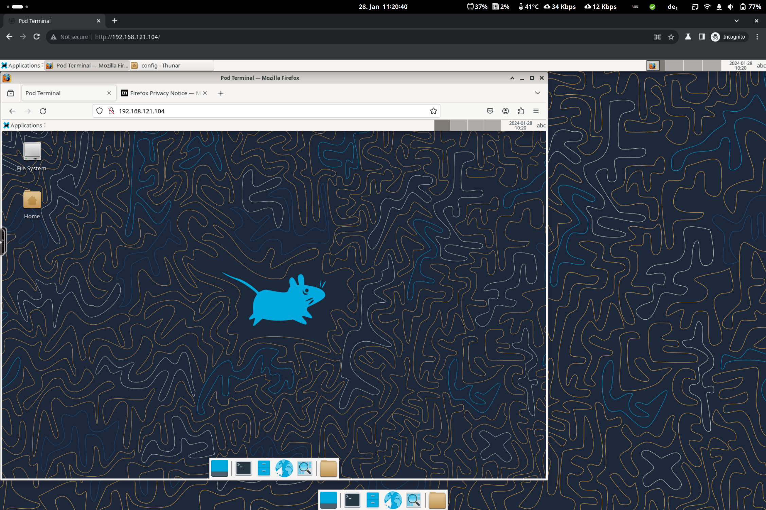This screenshot has width=766, height=510.
Task: Click the browser hamburger menu
Action: 535,111
